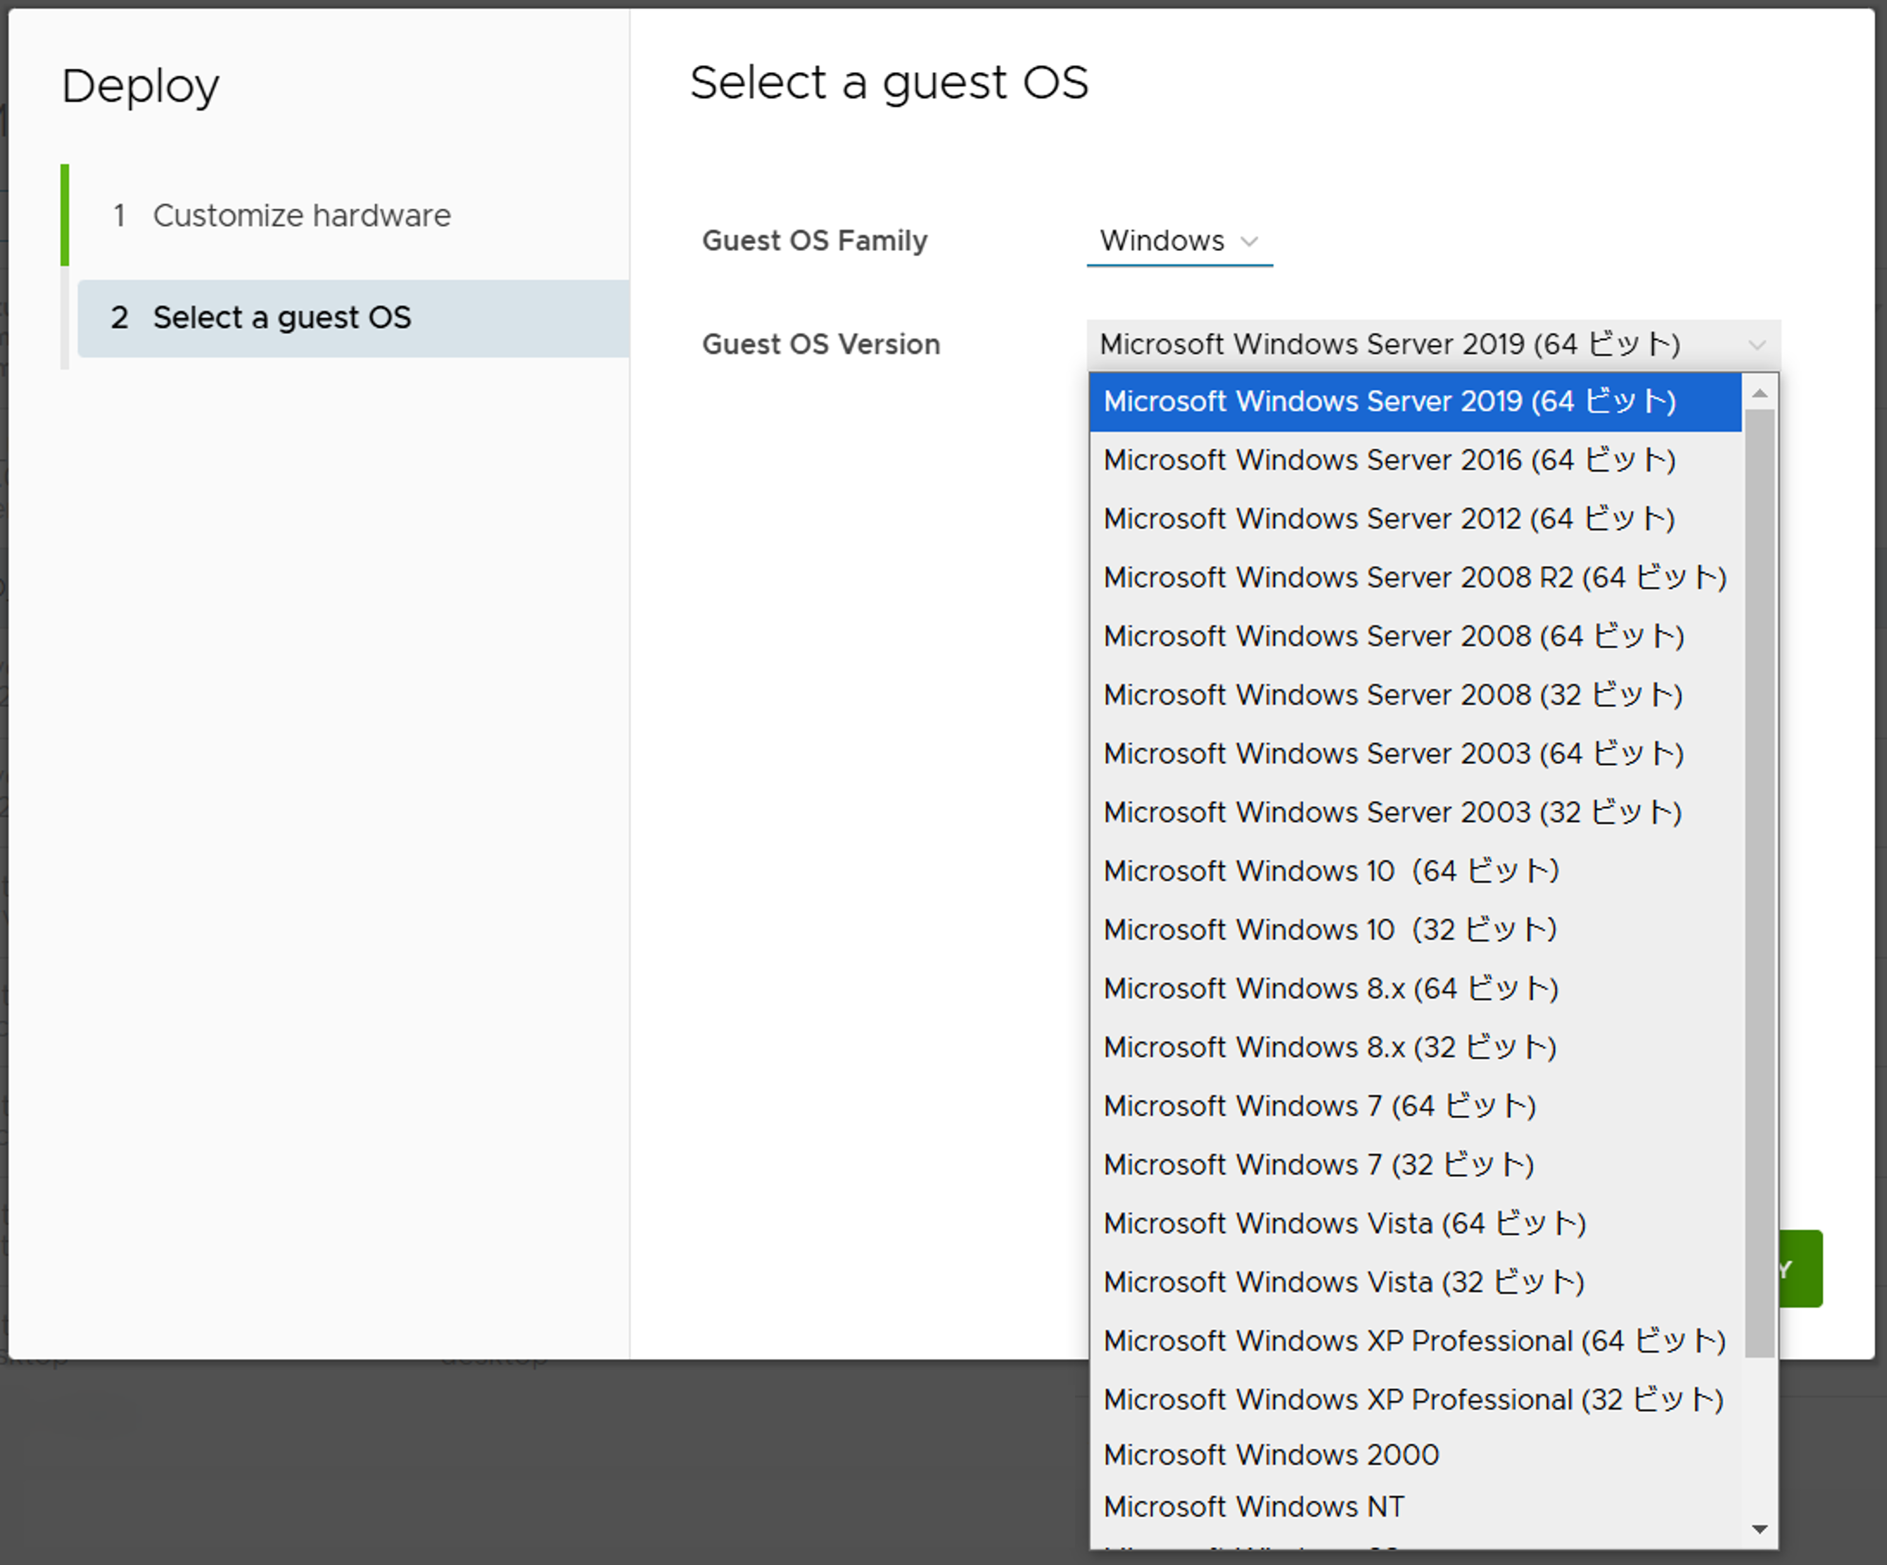Viewport: 1887px width, 1565px height.
Task: Select Windows Server 2008 (32-bit) option
Action: [x=1392, y=696]
